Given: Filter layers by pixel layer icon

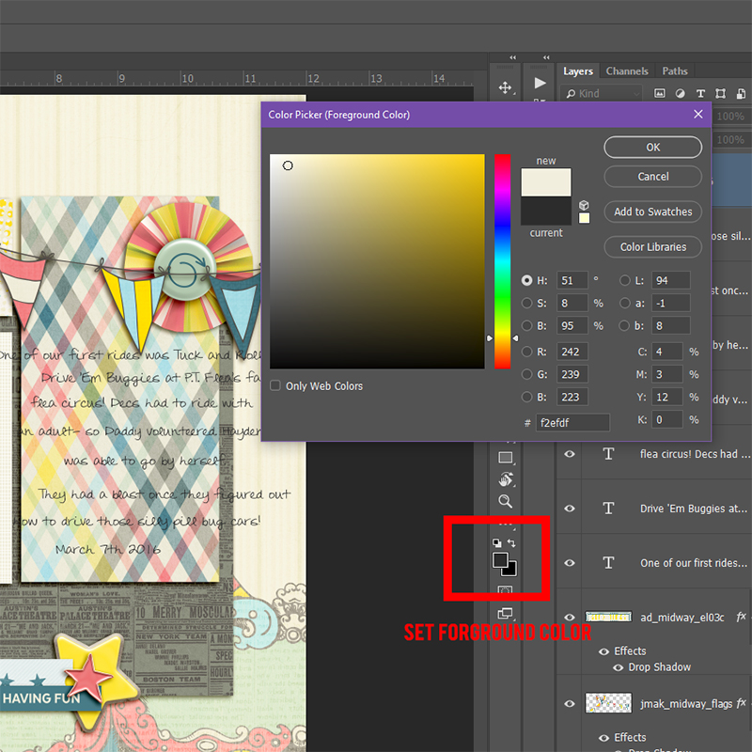Looking at the screenshot, I should coord(660,93).
